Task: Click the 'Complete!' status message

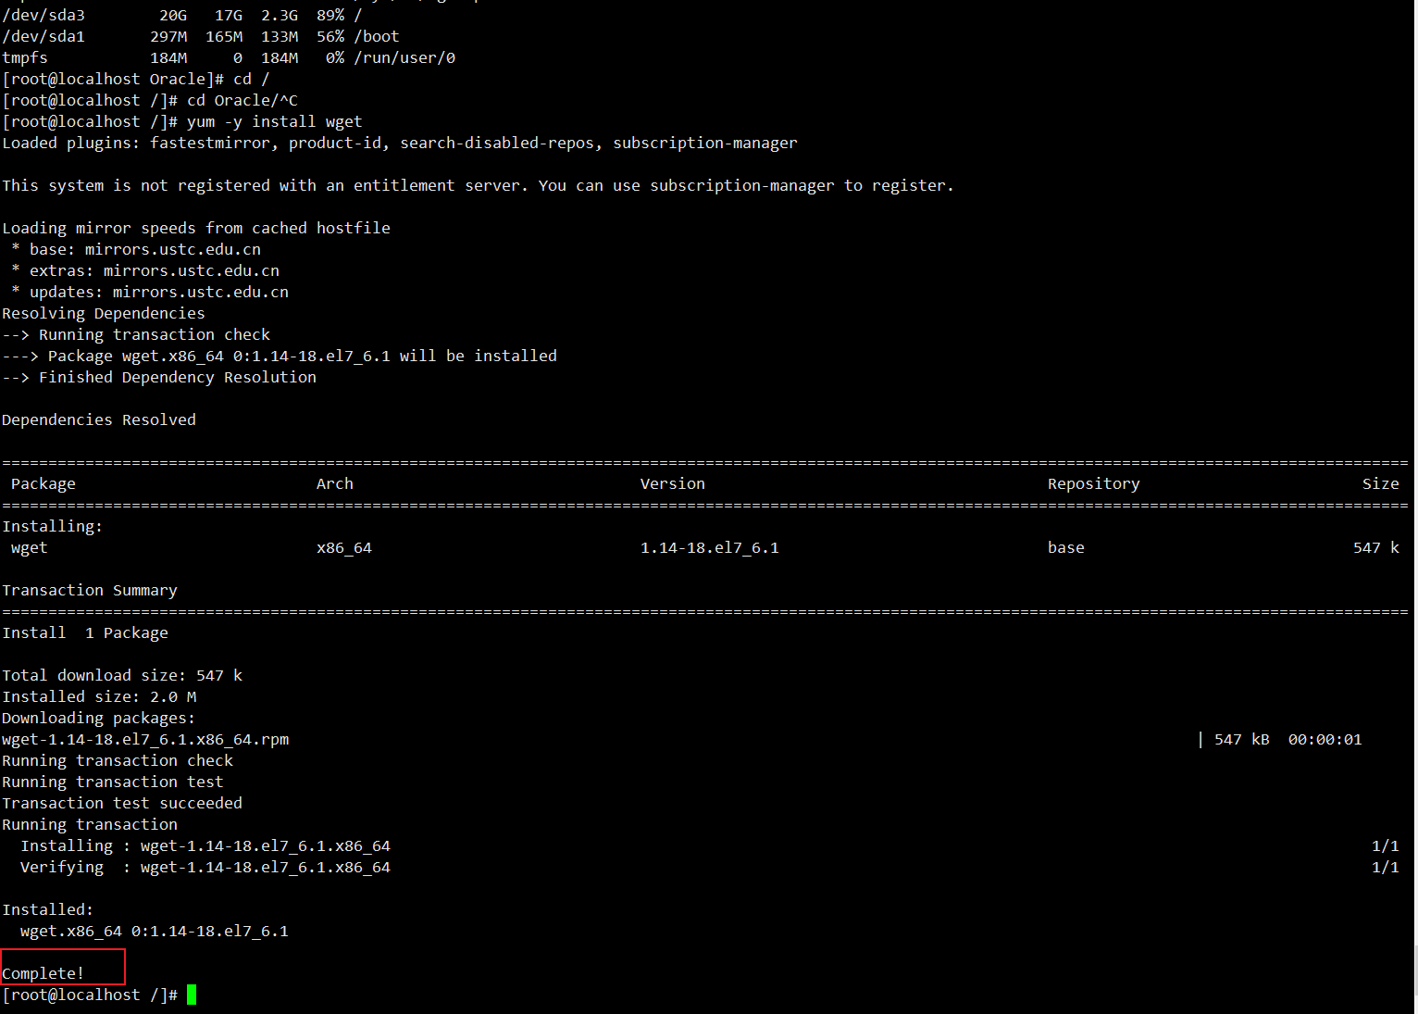Action: coord(44,973)
